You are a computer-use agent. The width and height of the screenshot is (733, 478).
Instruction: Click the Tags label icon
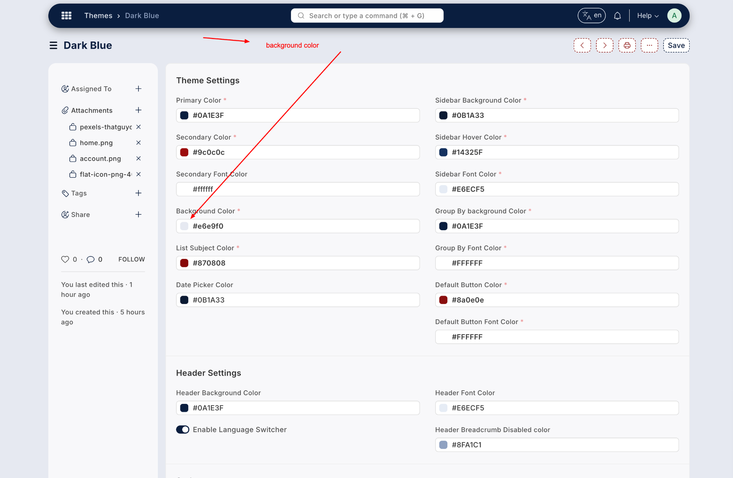pyautogui.click(x=65, y=193)
